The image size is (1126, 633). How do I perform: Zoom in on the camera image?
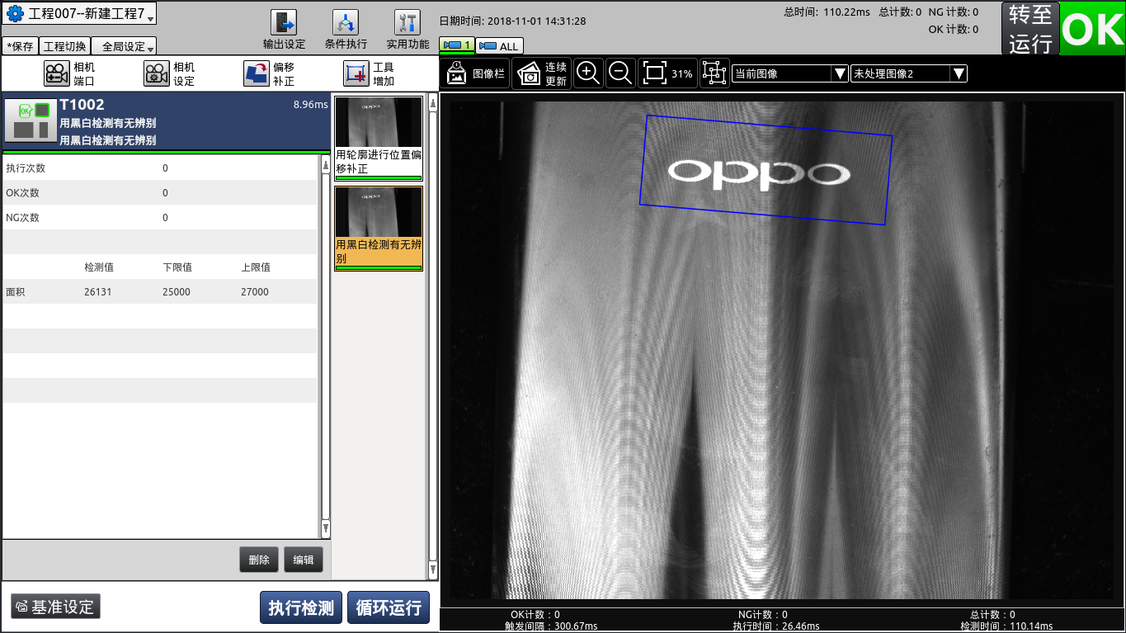point(588,73)
